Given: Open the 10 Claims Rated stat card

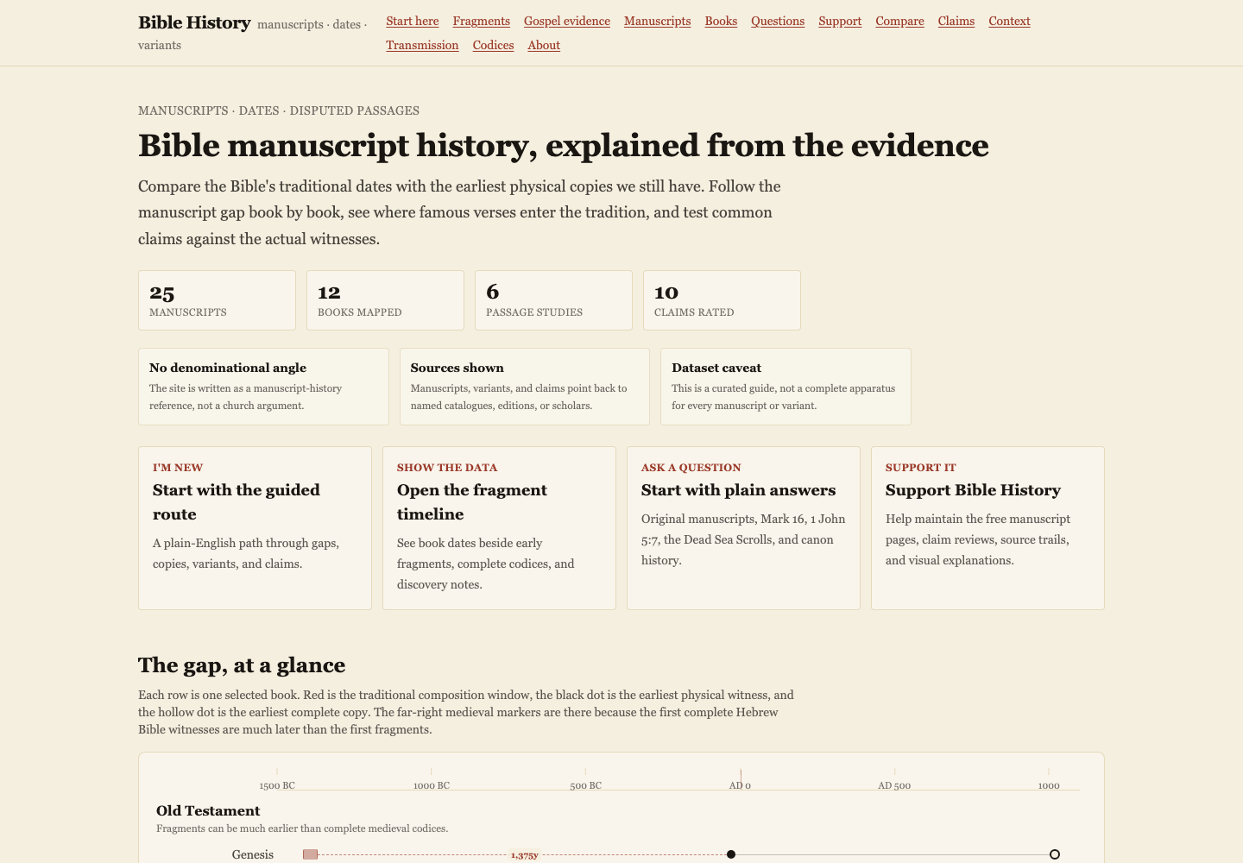Looking at the screenshot, I should click(722, 300).
